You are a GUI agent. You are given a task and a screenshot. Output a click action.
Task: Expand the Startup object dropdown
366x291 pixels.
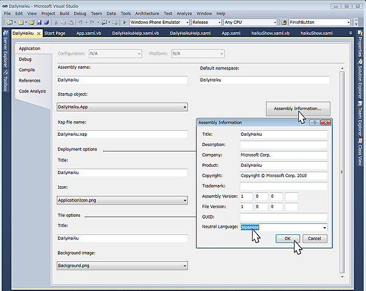click(184, 107)
